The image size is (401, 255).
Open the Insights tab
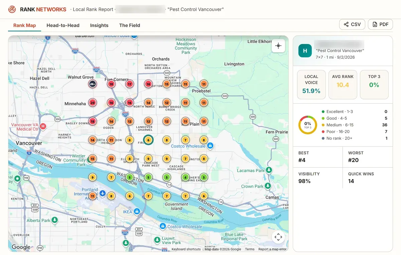point(99,25)
